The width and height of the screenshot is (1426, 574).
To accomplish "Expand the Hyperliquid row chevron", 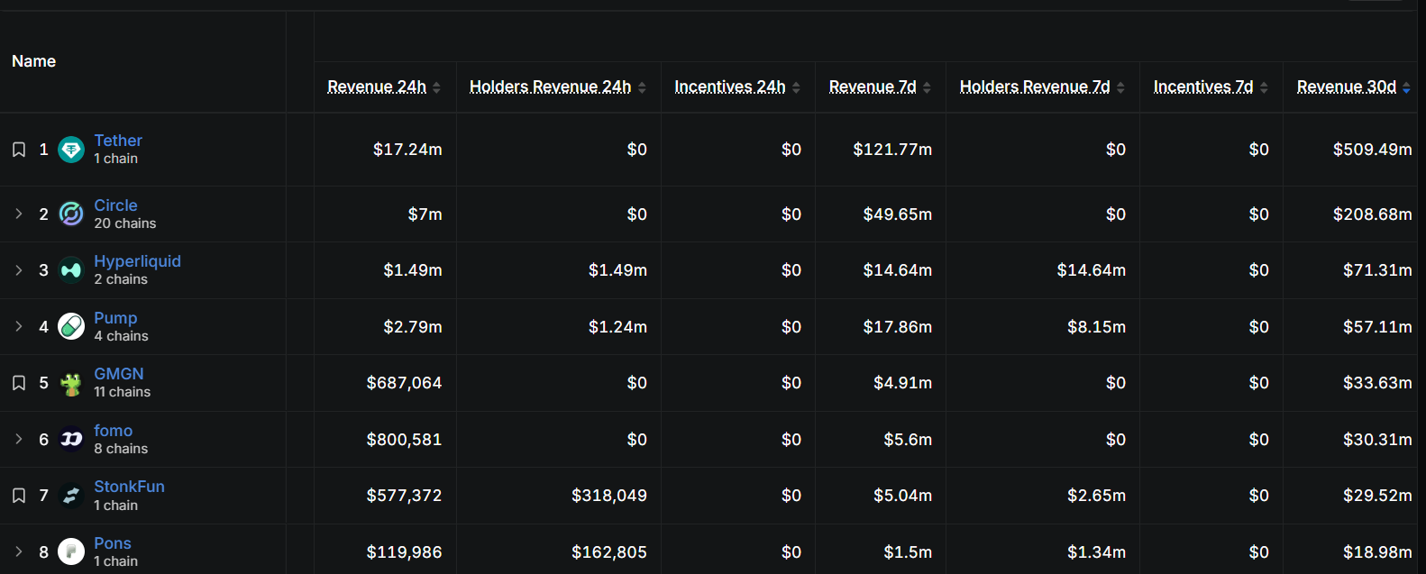I will [19, 270].
